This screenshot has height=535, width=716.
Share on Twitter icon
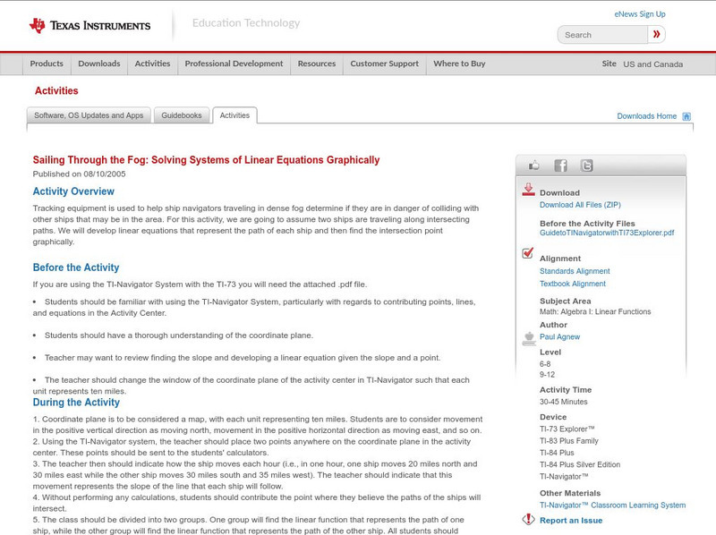pos(586,166)
